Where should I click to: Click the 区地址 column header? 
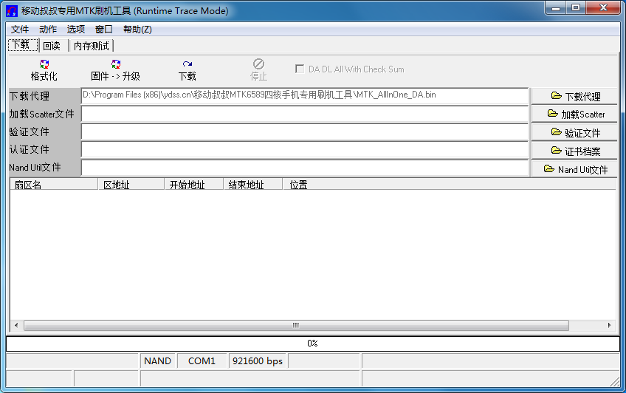click(131, 185)
